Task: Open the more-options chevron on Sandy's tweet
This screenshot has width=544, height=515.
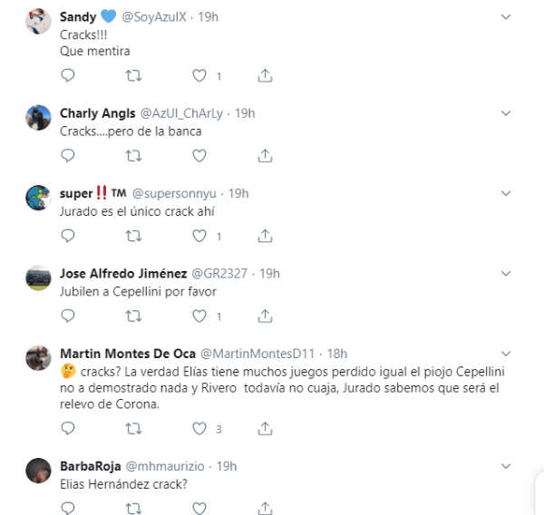Action: (x=505, y=17)
